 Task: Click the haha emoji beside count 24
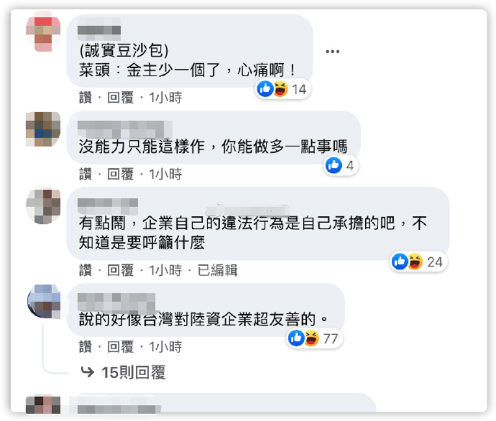tap(415, 262)
